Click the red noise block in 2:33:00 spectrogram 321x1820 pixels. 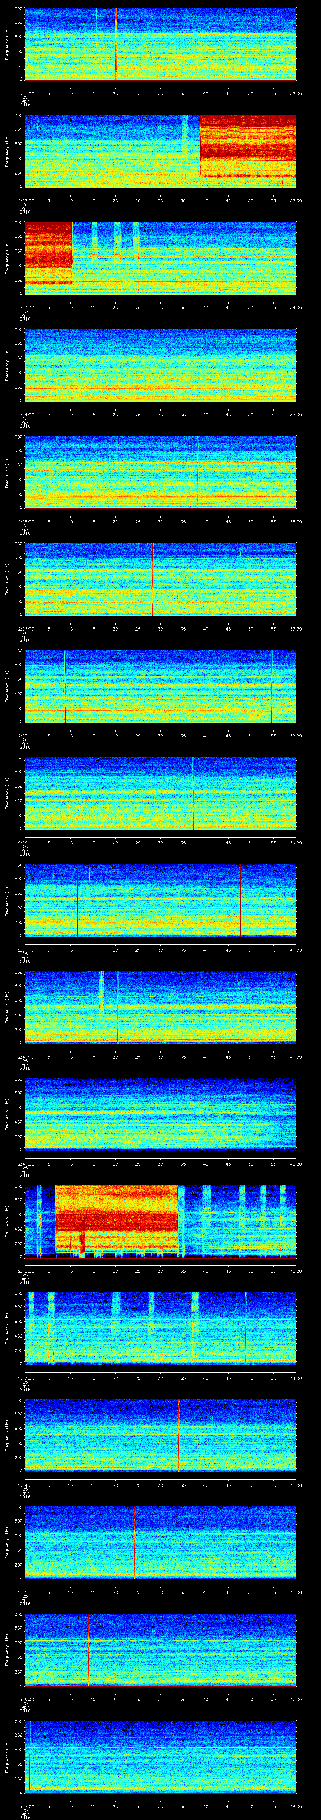tap(49, 254)
